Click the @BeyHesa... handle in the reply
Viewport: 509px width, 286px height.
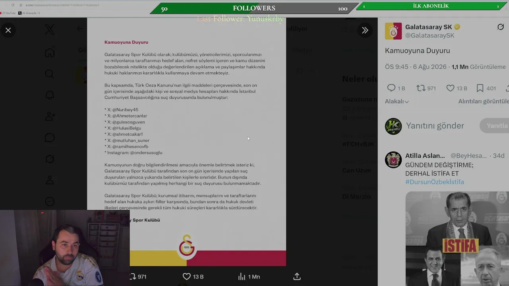pos(468,156)
